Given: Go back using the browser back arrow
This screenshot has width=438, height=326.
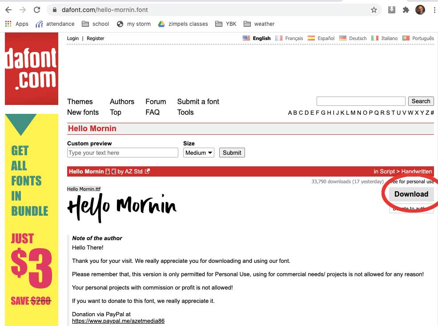Looking at the screenshot, I should tap(8, 10).
